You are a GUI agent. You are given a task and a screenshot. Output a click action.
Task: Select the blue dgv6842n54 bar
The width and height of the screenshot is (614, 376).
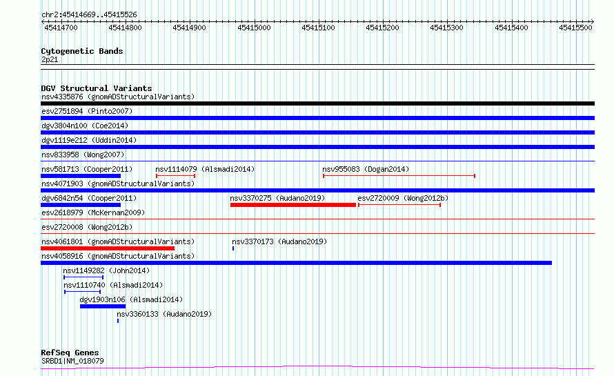81,205
